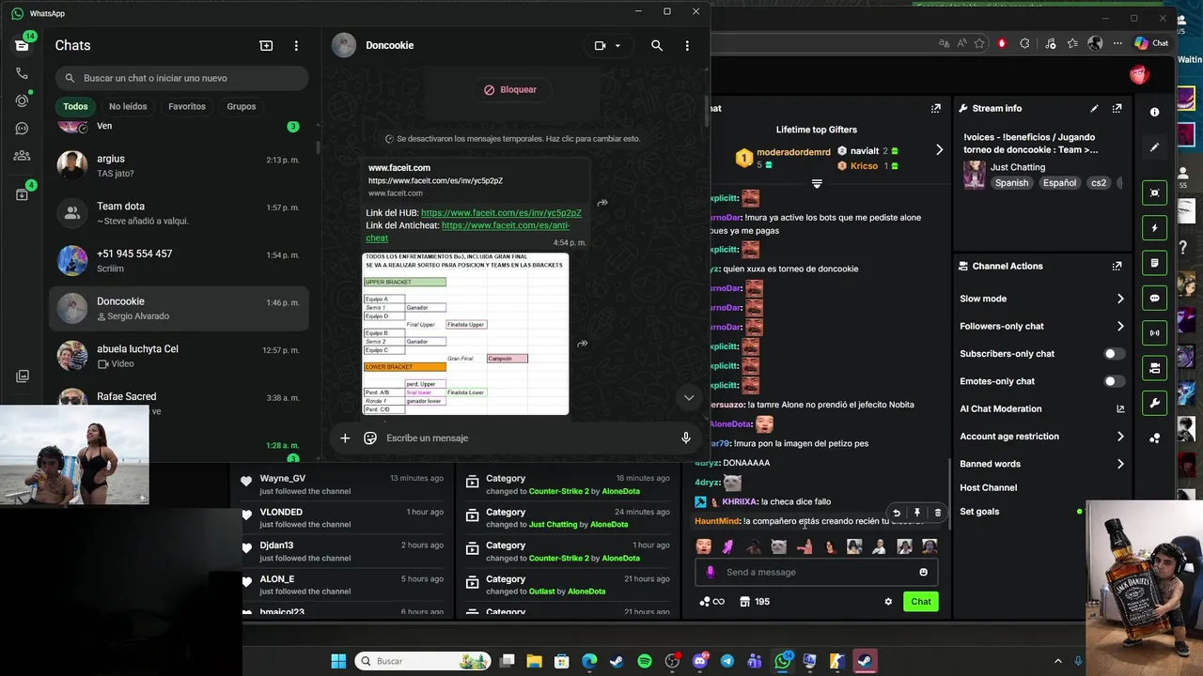The image size is (1203, 676).
Task: Pop out the Channel Actions panel
Action: click(1117, 266)
